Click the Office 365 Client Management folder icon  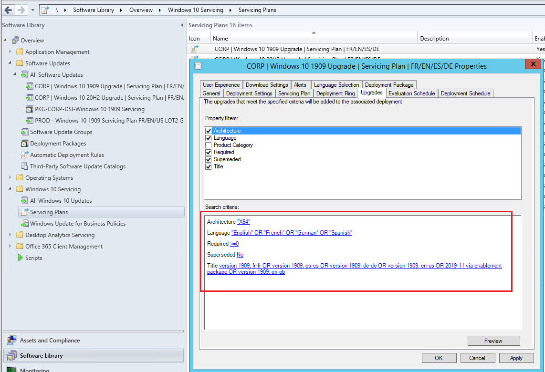[20, 246]
